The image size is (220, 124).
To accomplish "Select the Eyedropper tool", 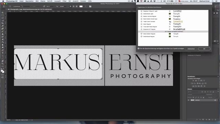I will 2,26.
